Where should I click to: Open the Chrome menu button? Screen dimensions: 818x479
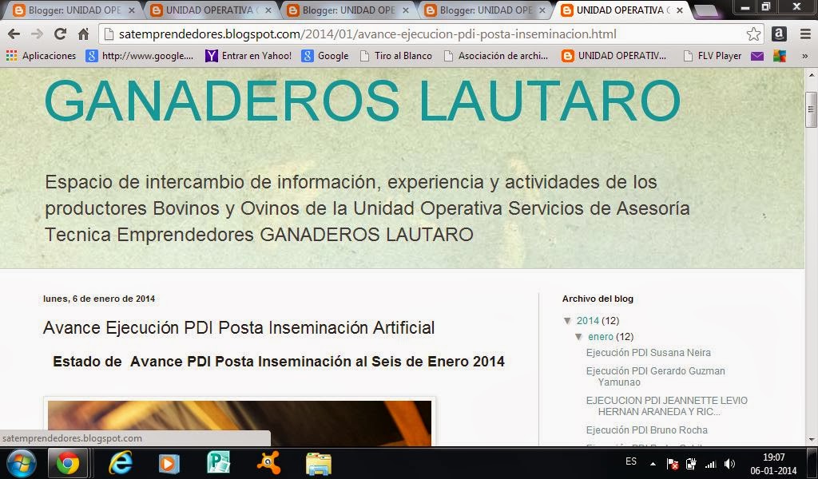[x=805, y=34]
